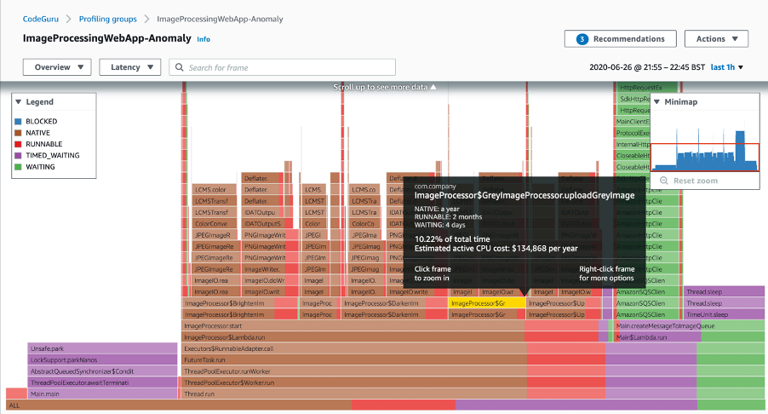
Task: Click the search magnifier icon
Action: pyautogui.click(x=179, y=67)
